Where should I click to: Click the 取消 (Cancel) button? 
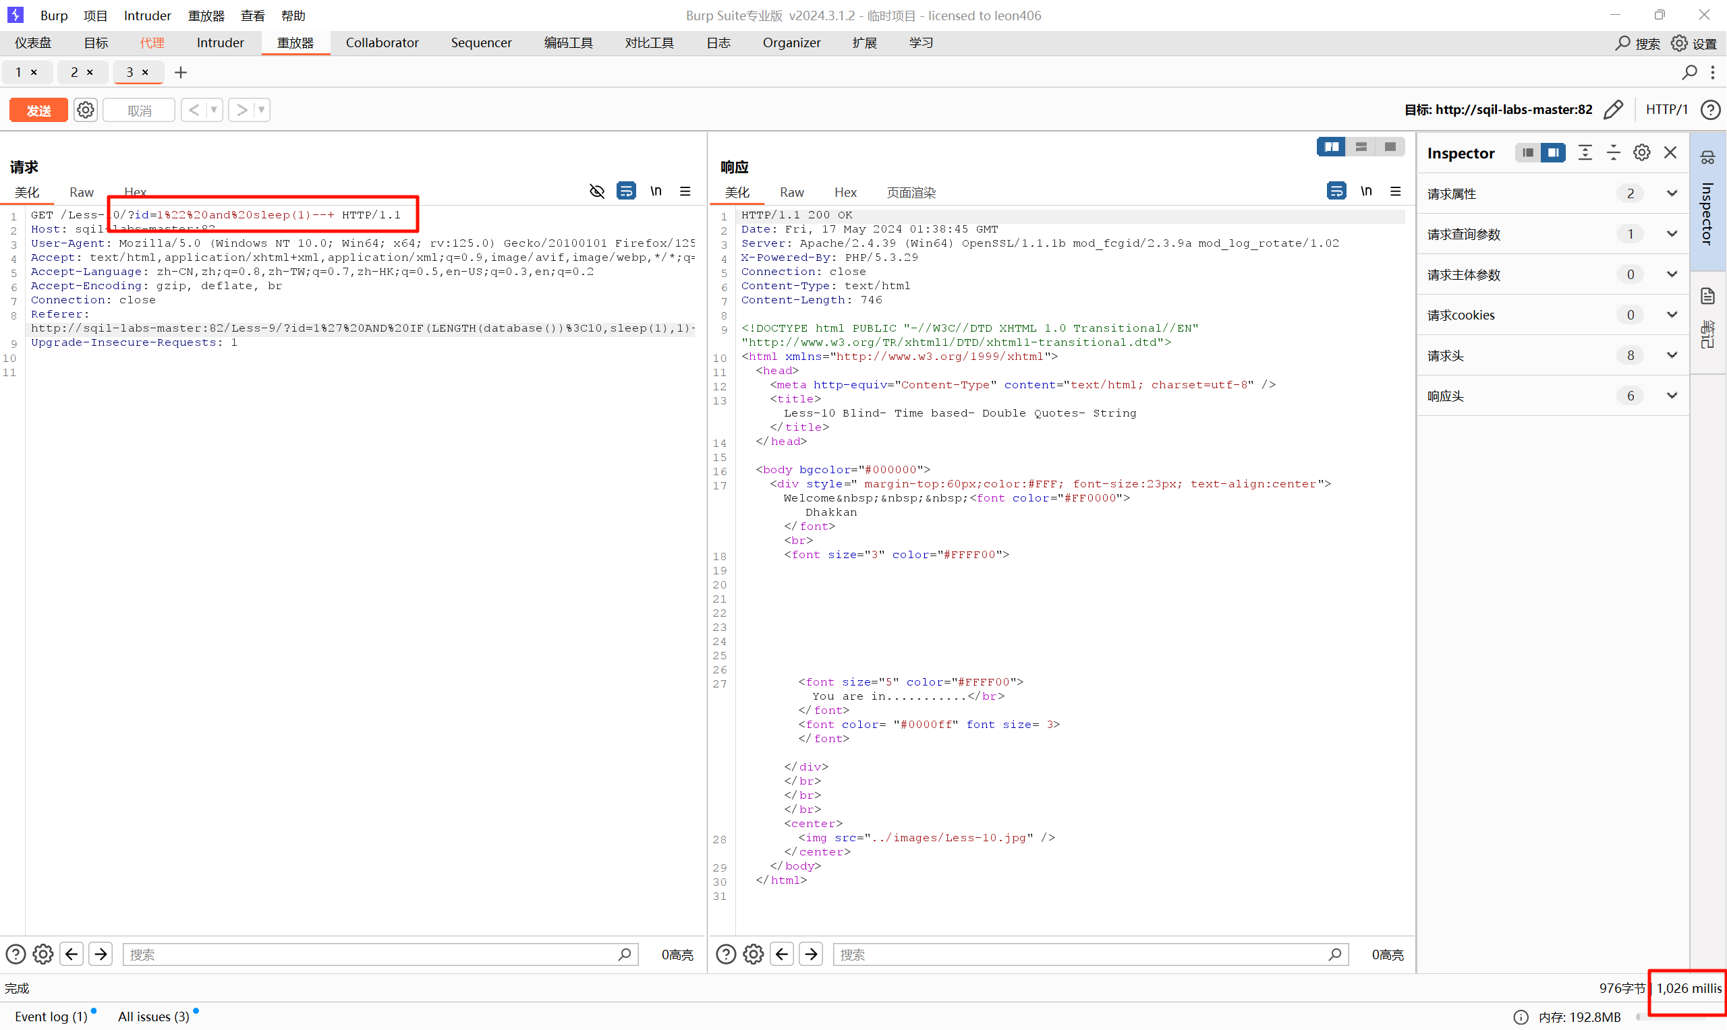click(x=139, y=111)
